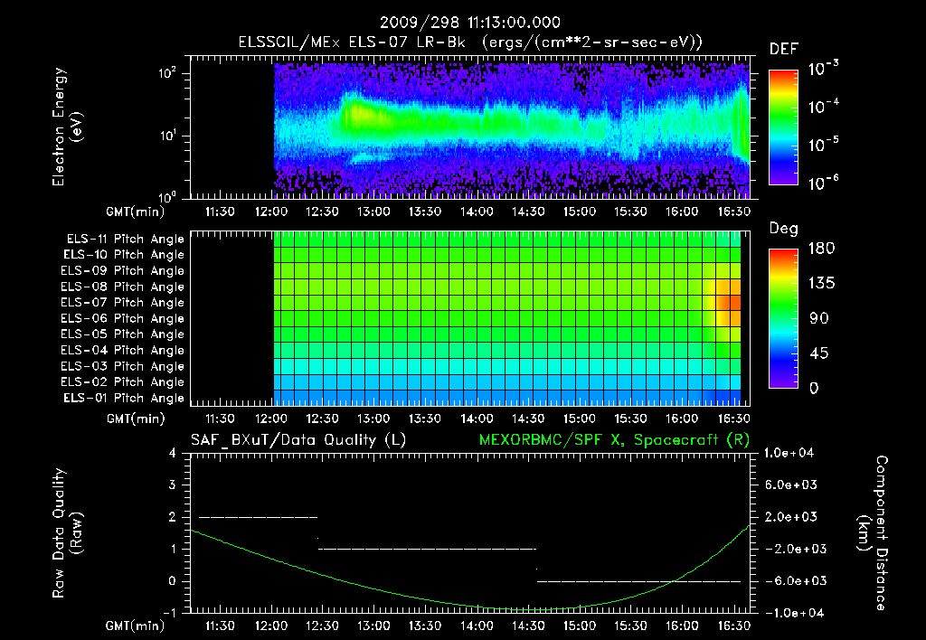Image resolution: width=926 pixels, height=640 pixels.
Task: Click the SAF_BXuT/Data Quality (L) title
Action: click(x=298, y=440)
